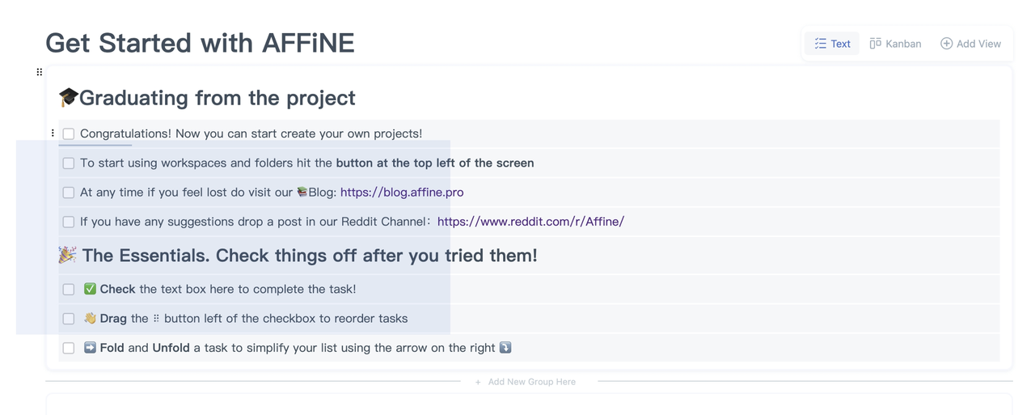Screen dimensions: 1035x415
Task: Tick the Fold and Unfold task checkbox
Action: coord(69,348)
